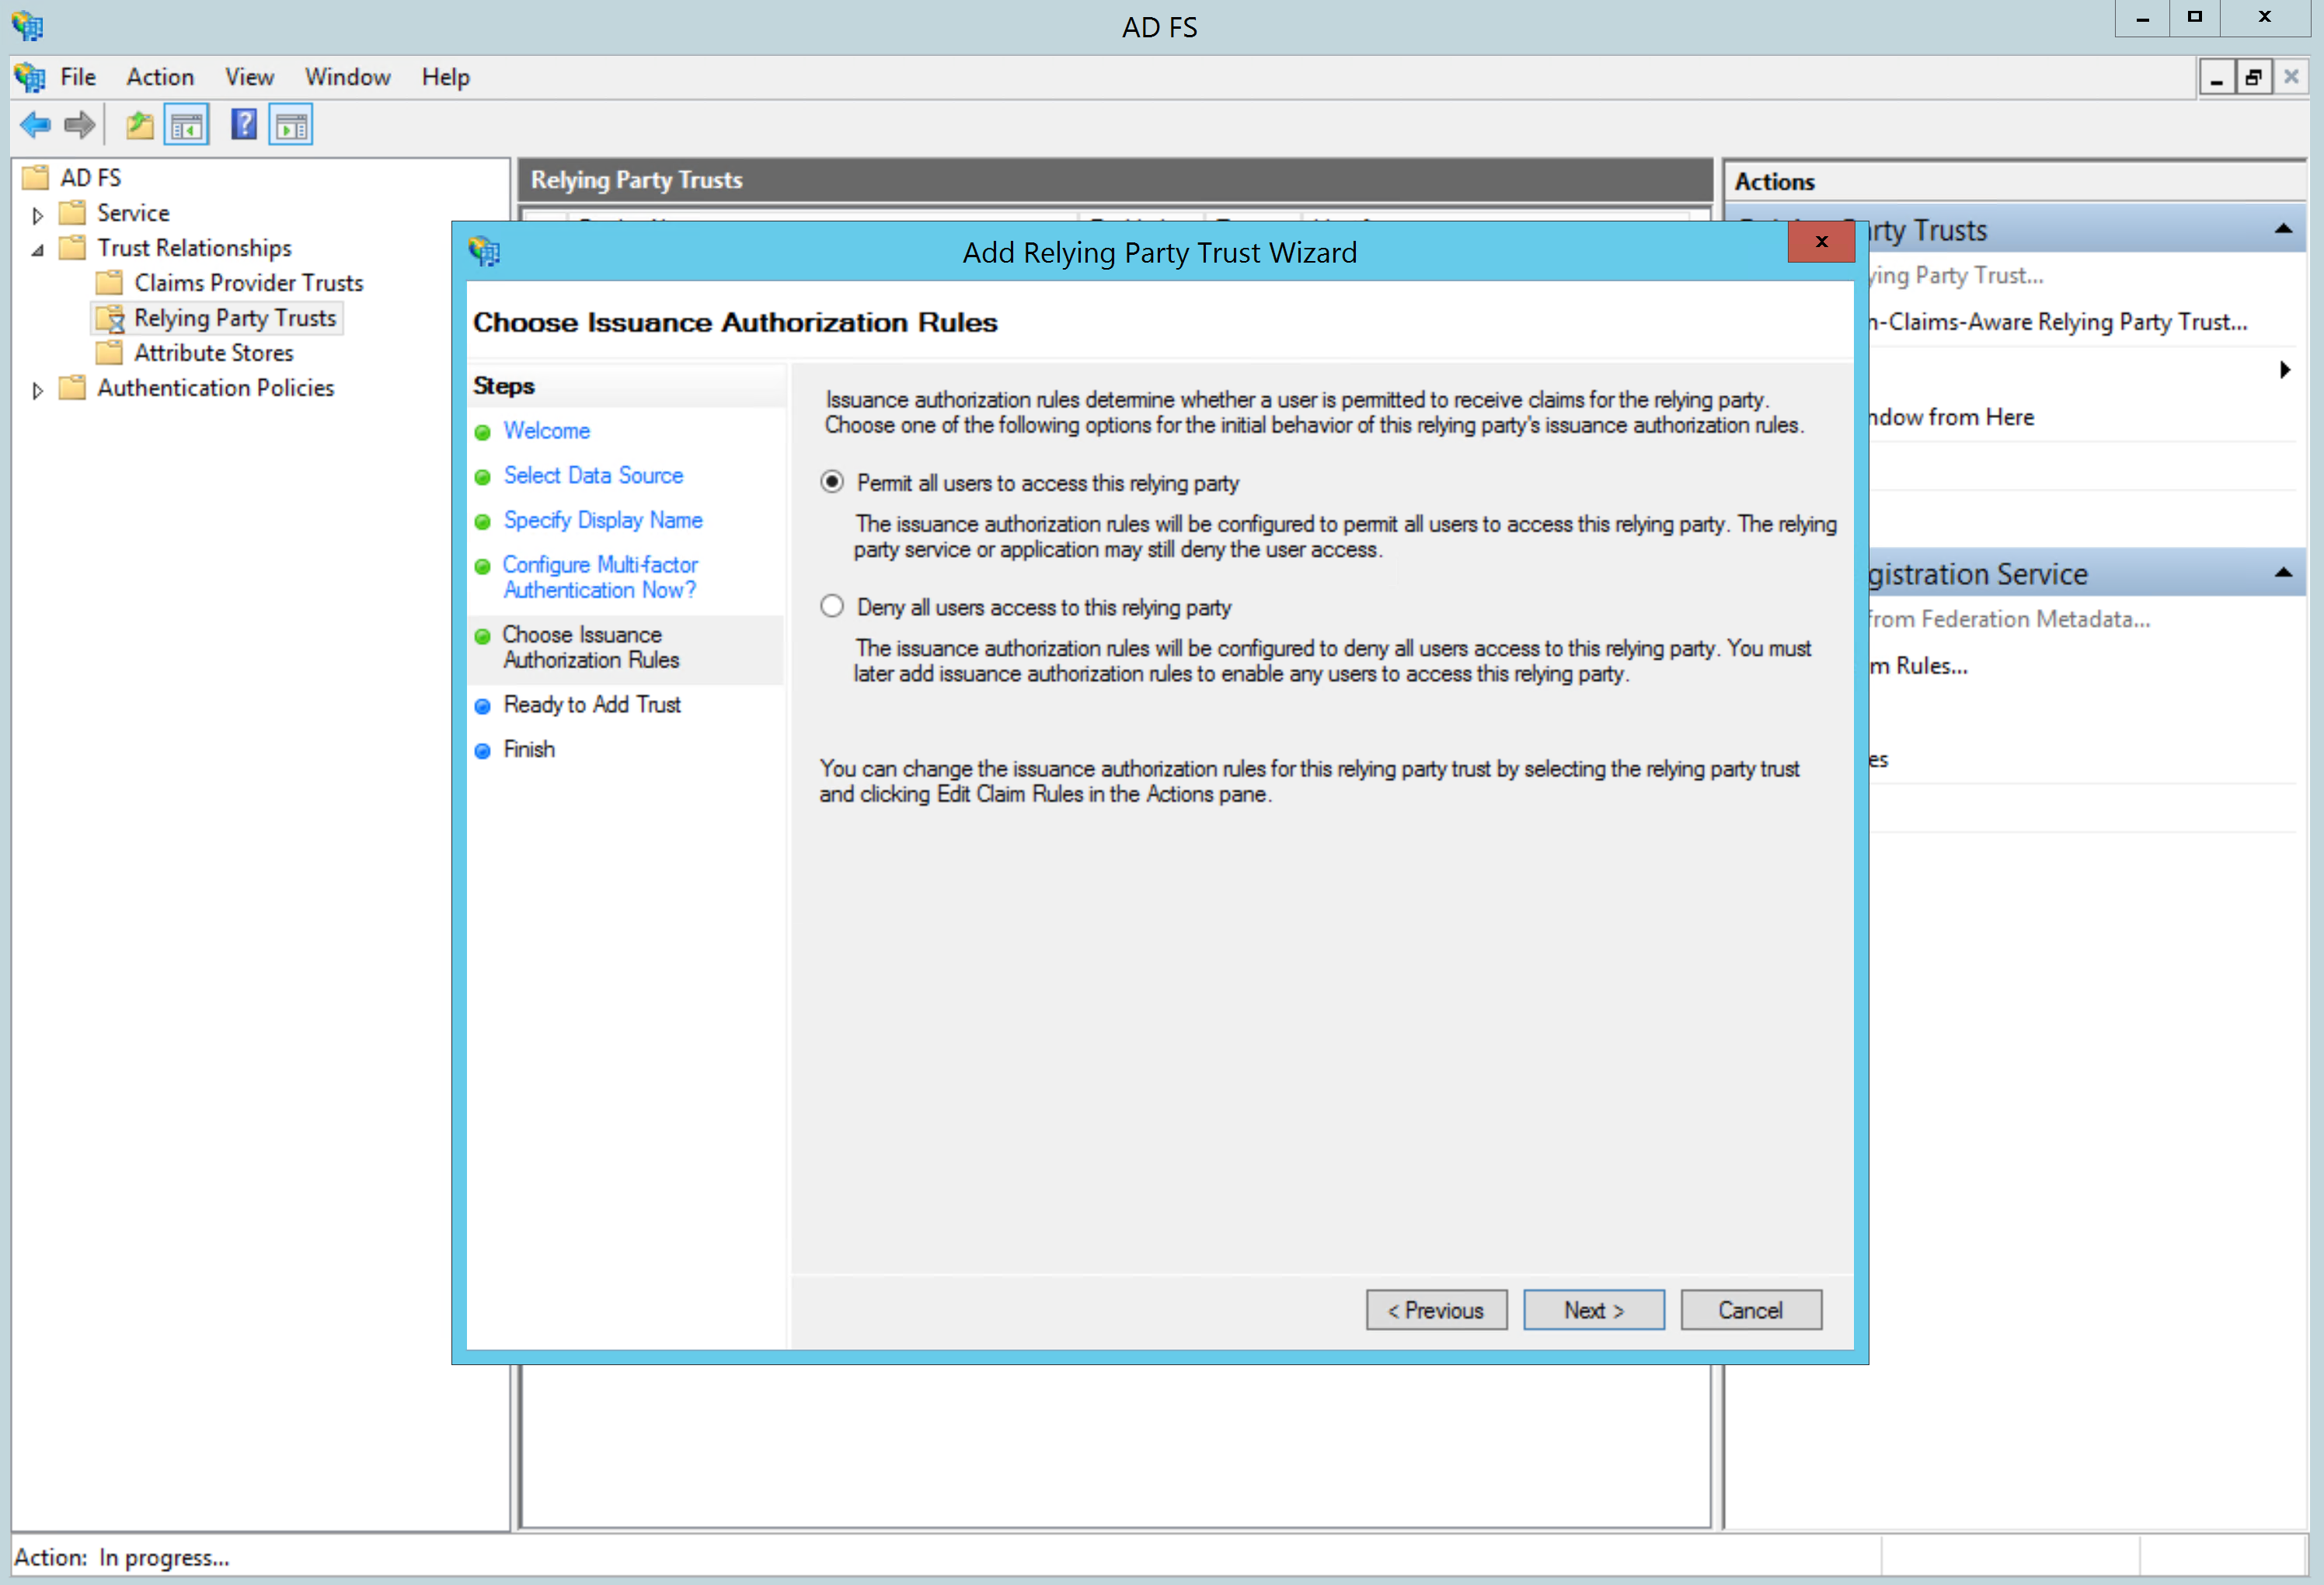This screenshot has height=1585, width=2324.
Task: Open the File menu
Action: coord(78,77)
